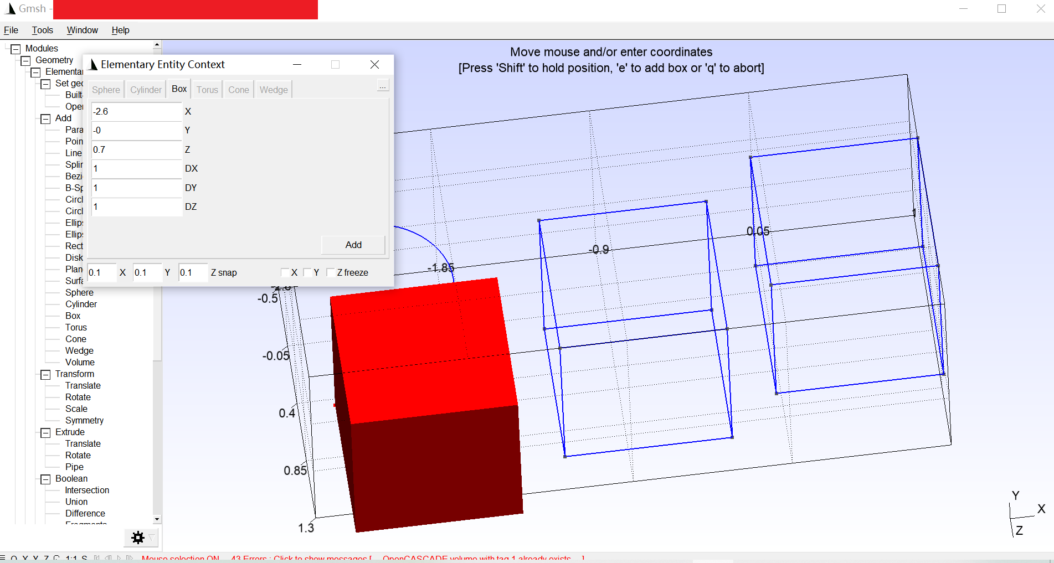This screenshot has width=1054, height=563.
Task: Click the 1:1 scale button in the status bar
Action: click(x=71, y=558)
